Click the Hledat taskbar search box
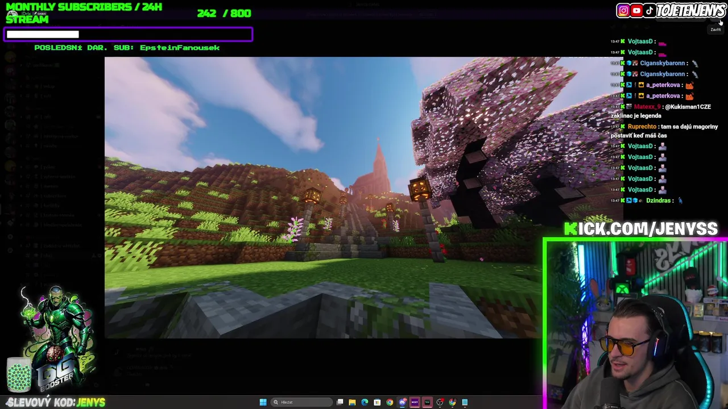Screen dimensions: 728x409 (x=301, y=402)
